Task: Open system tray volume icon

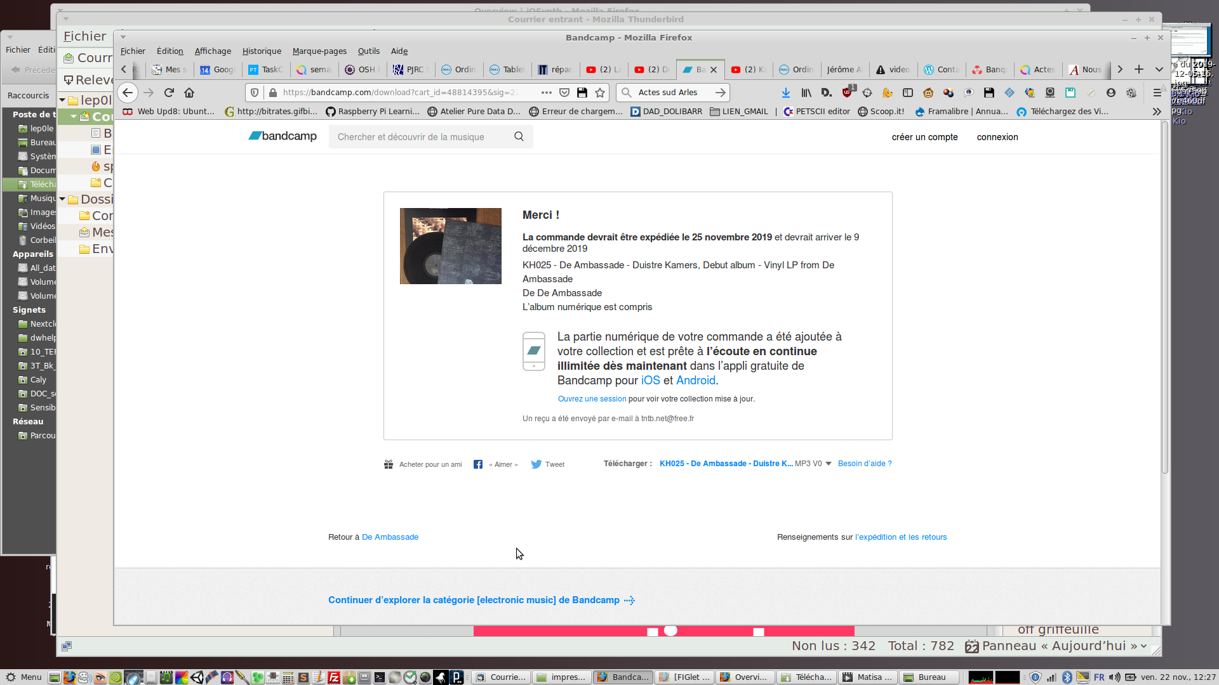Action: coord(1114,677)
